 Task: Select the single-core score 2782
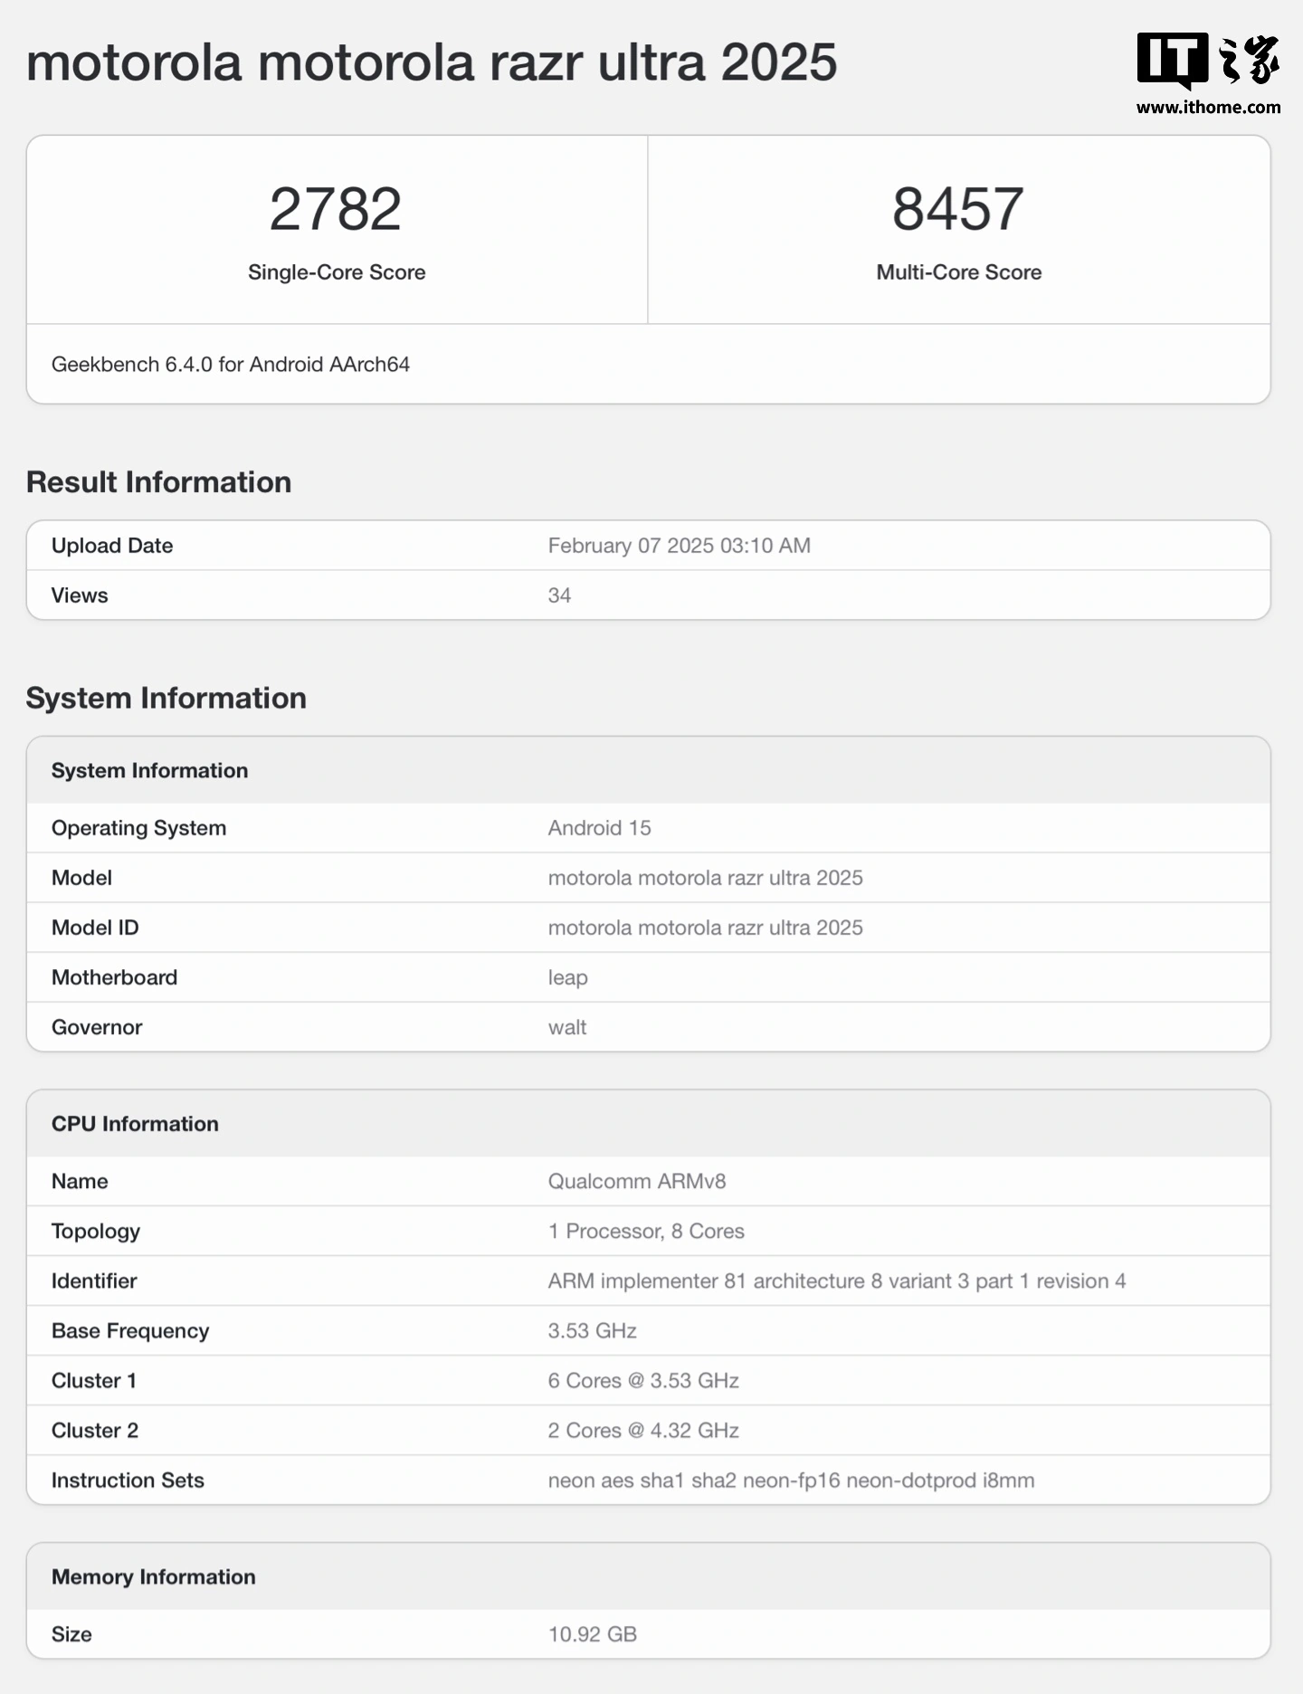tap(336, 209)
